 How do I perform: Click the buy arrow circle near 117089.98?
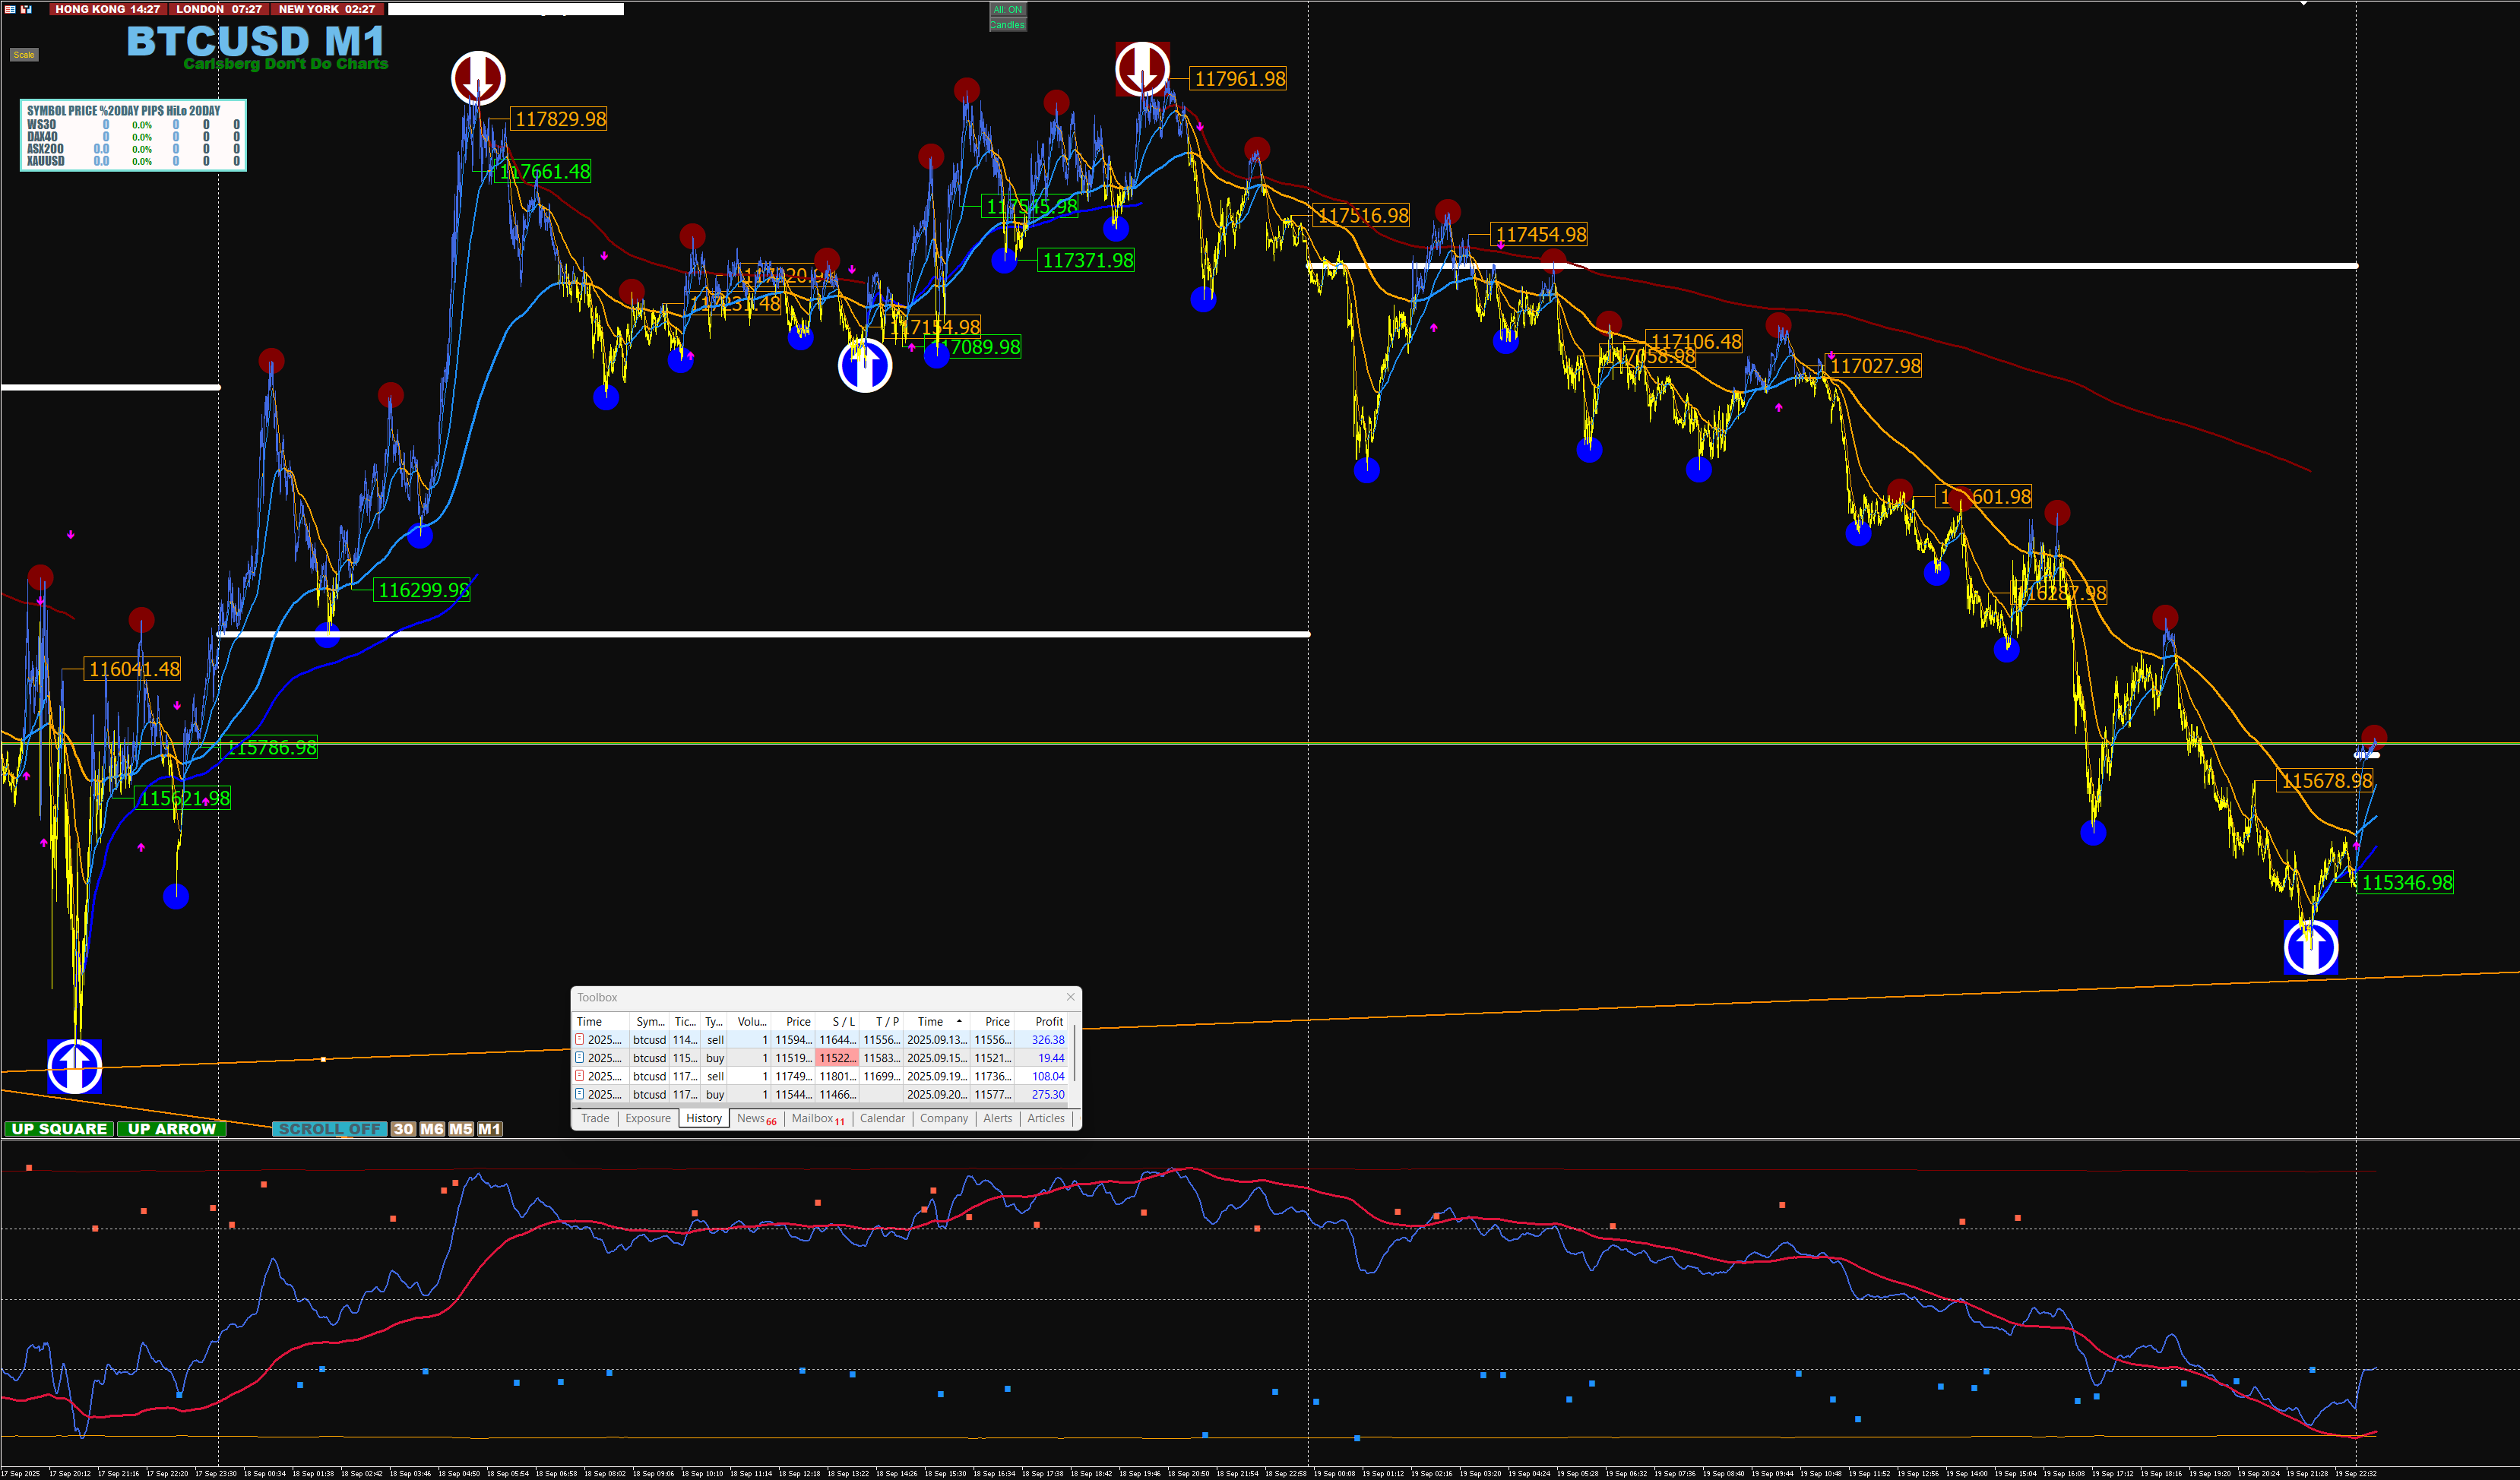tap(865, 366)
